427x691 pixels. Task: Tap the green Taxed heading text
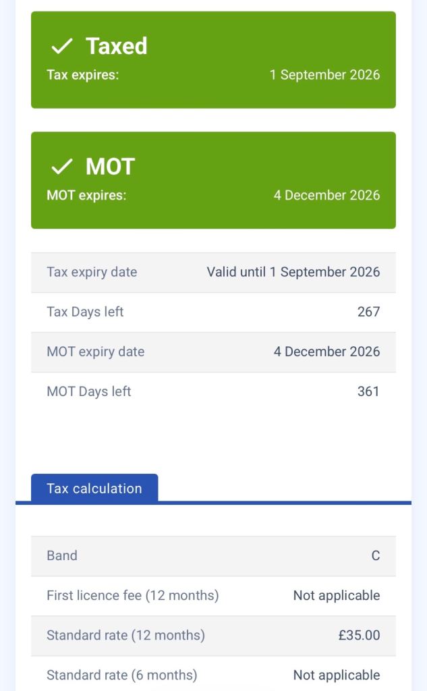[x=116, y=46]
